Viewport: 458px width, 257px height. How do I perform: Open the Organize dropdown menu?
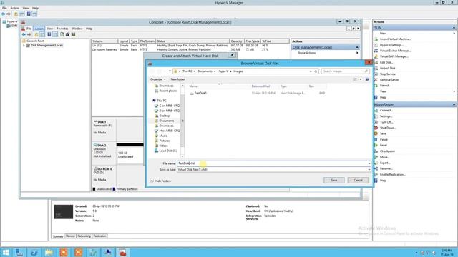157,79
